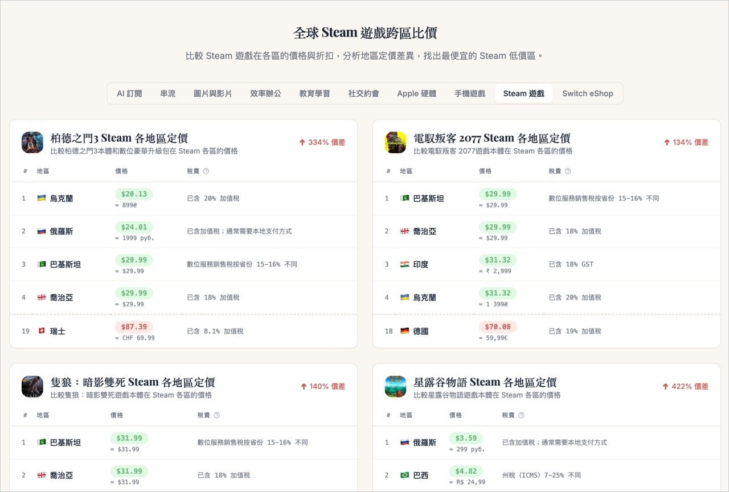This screenshot has width=729, height=492.
Task: Click Georgia flag in 隻狼 card
Action: (x=42, y=475)
